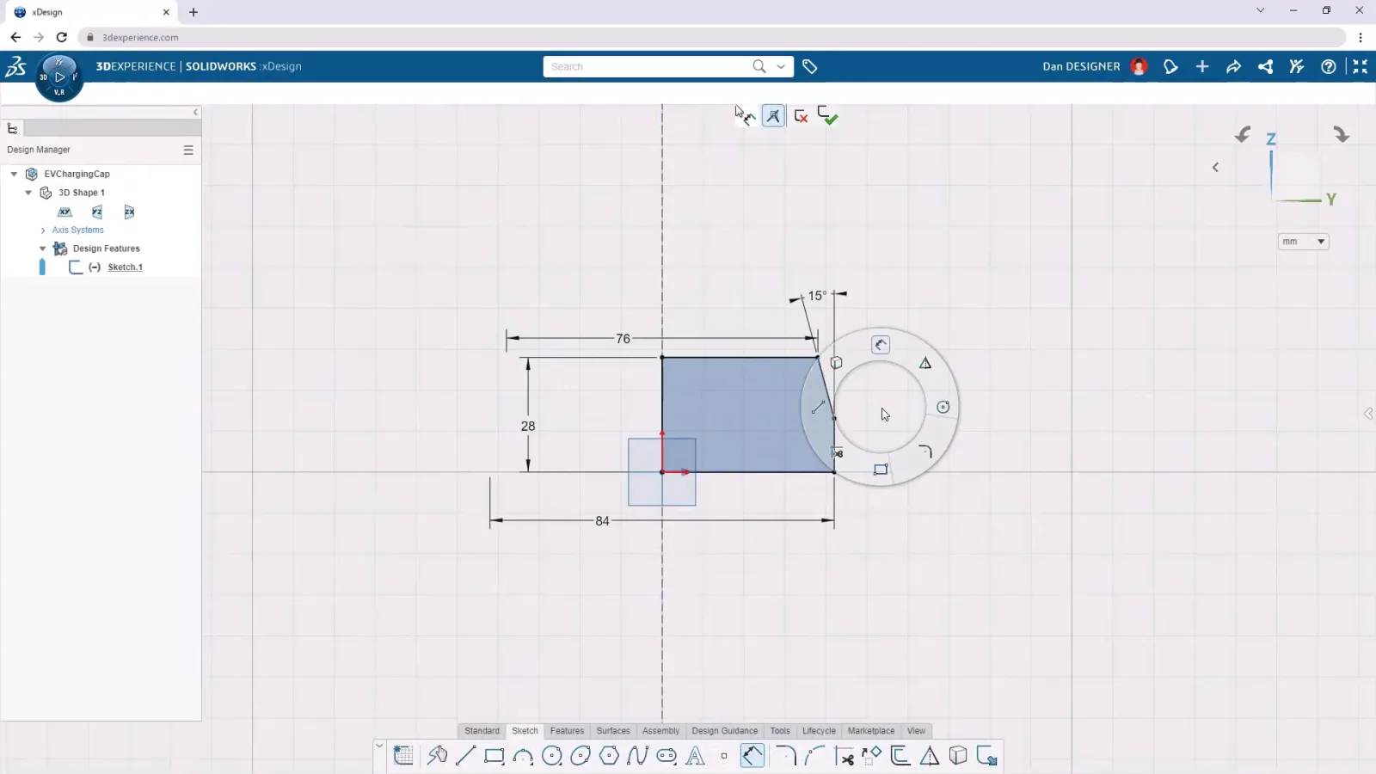Cancel sketch with the red X icon
The width and height of the screenshot is (1376, 774).
click(x=801, y=116)
